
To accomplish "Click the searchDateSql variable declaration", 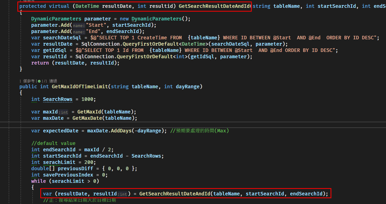I will click(62, 38).
